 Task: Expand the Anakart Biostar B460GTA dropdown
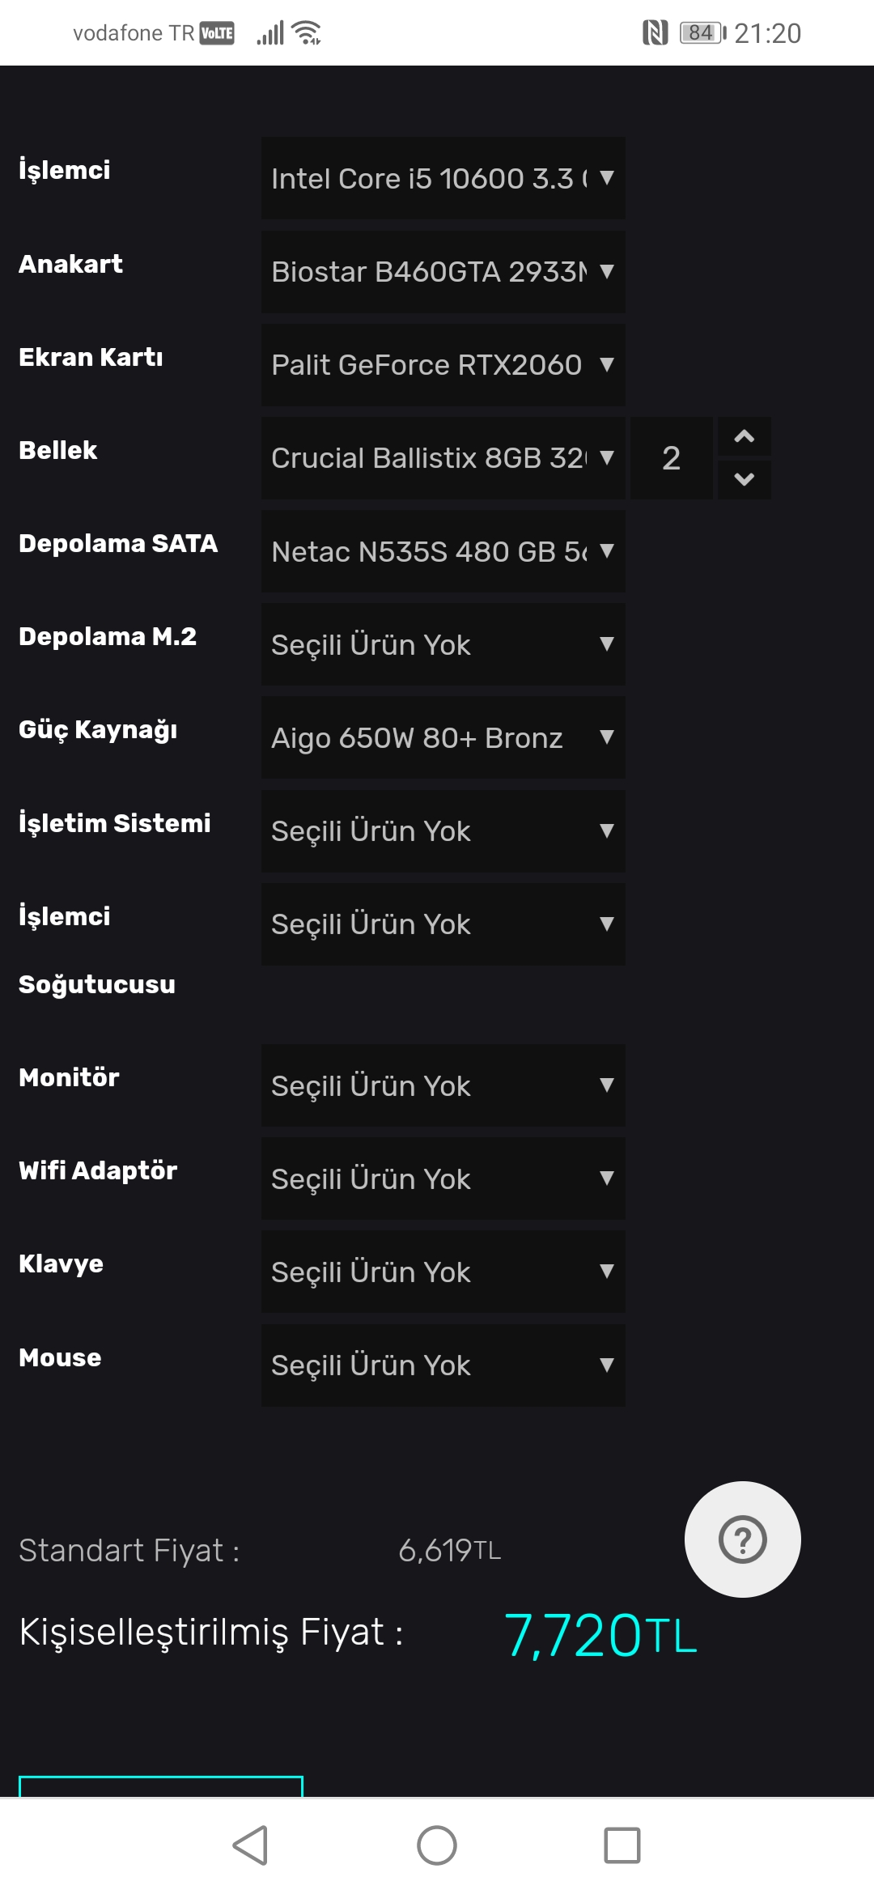pos(443,272)
